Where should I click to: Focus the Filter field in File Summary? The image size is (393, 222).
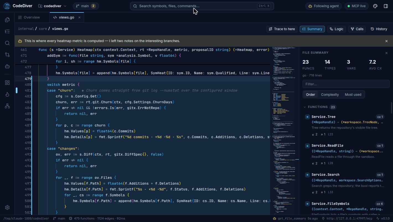346,84
